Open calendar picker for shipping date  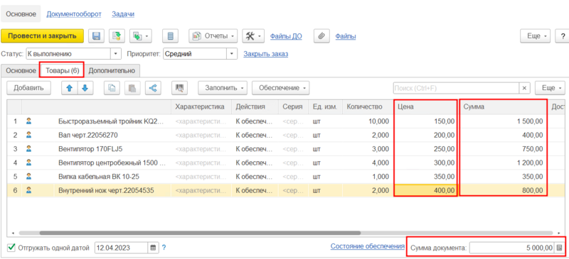[x=153, y=248]
